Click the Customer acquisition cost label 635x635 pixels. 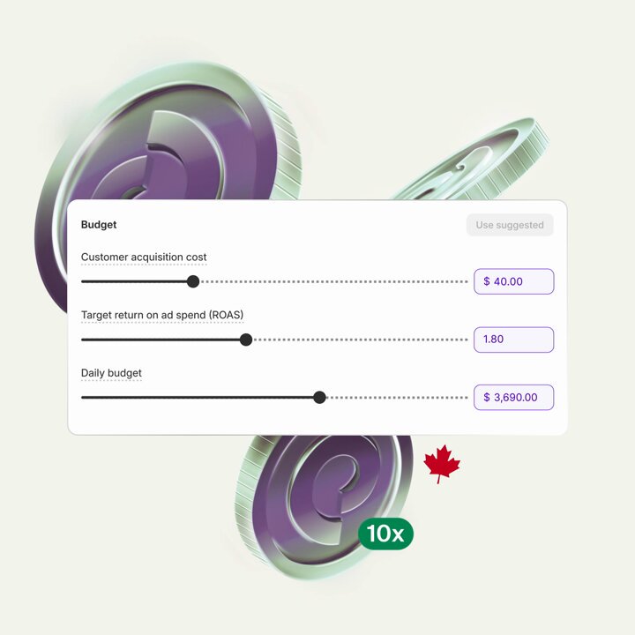144,258
